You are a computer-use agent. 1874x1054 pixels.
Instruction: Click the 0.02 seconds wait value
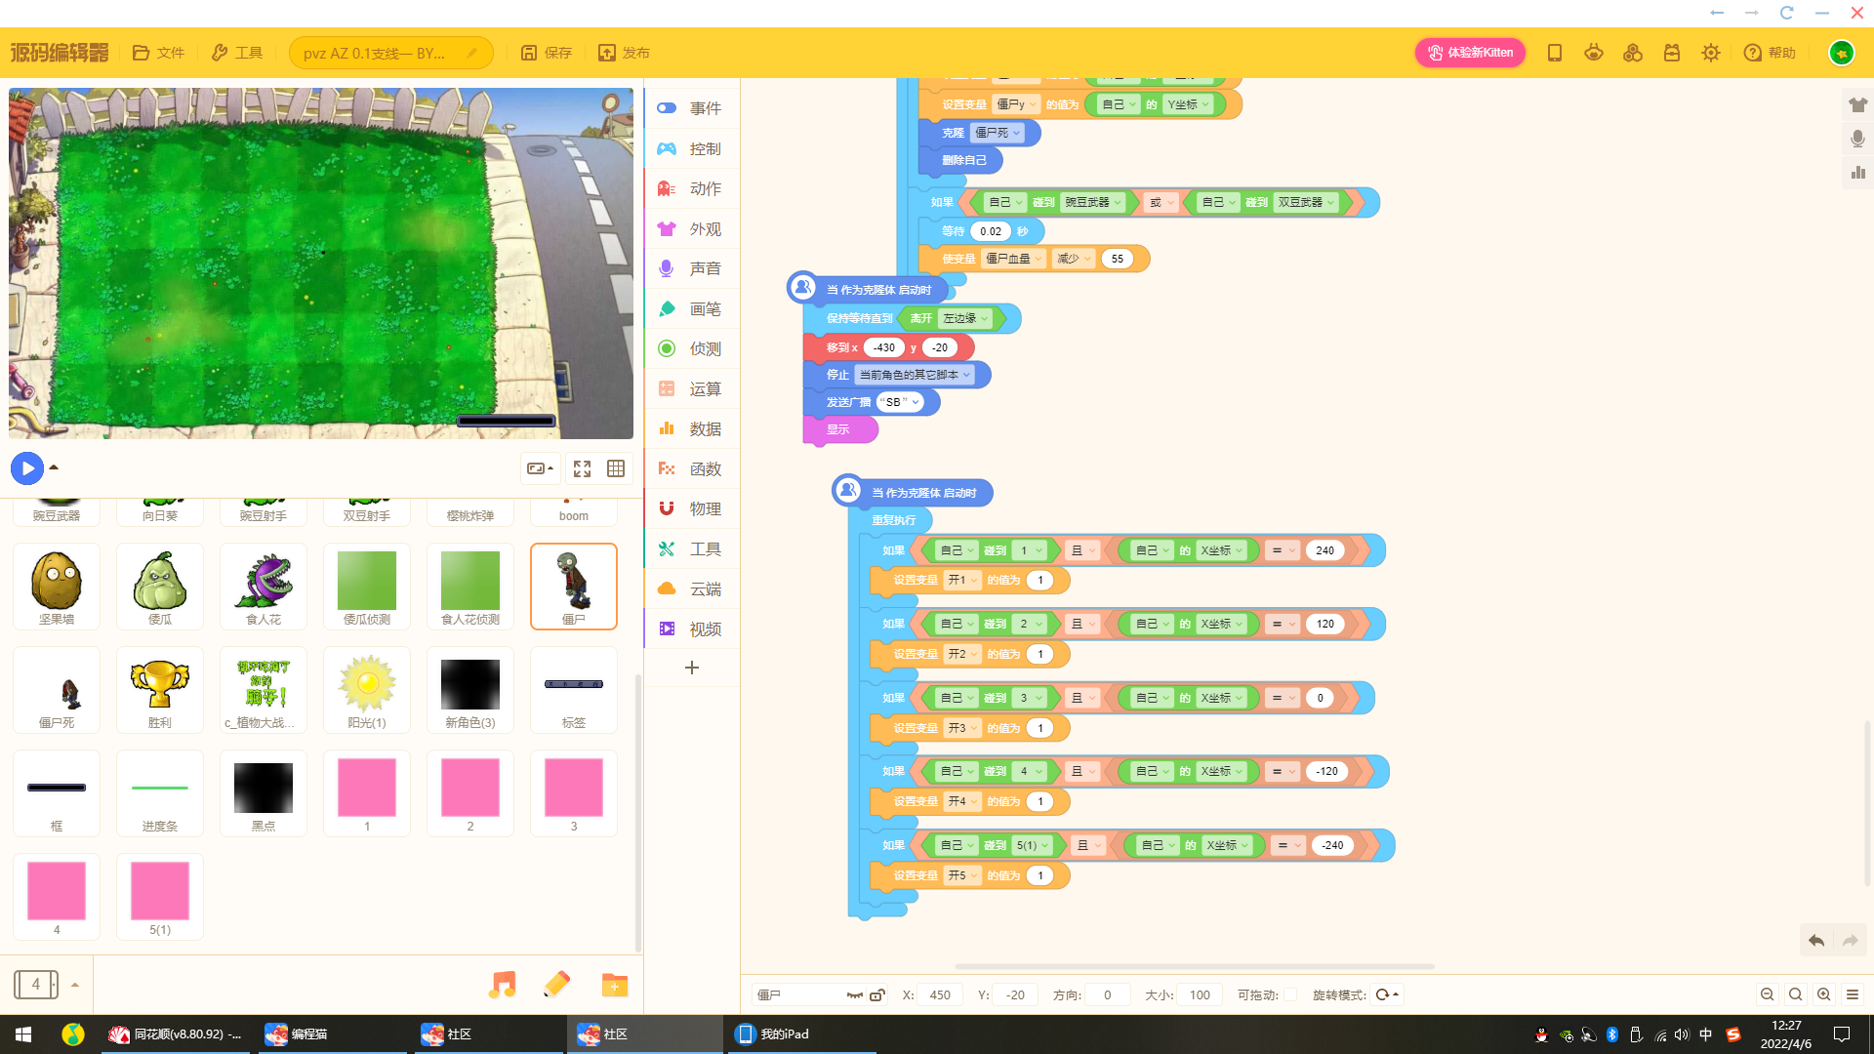(991, 231)
